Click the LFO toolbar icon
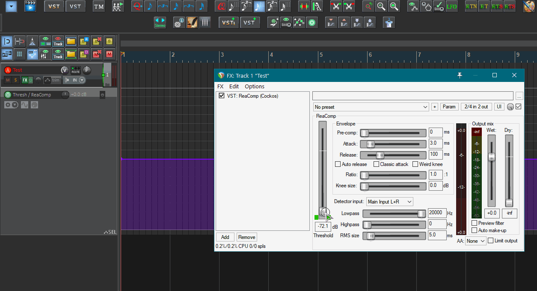The image size is (537, 291). (451, 6)
